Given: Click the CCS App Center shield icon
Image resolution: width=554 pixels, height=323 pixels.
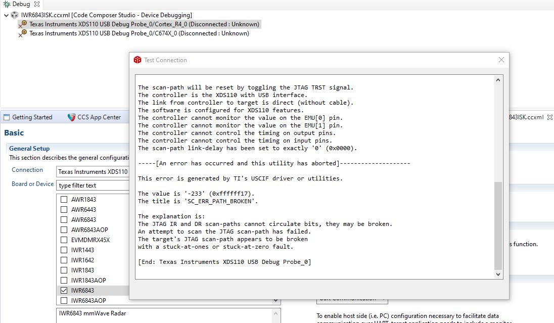Looking at the screenshot, I should tap(71, 117).
